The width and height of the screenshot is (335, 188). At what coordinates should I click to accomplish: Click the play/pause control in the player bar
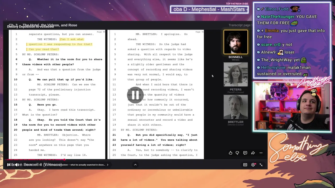point(9,165)
